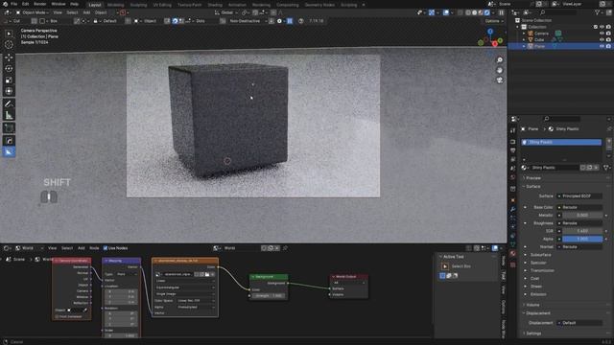Screen dimensions: 614x345
Task: Click the Base Color Remote link field
Action: [x=579, y=207]
